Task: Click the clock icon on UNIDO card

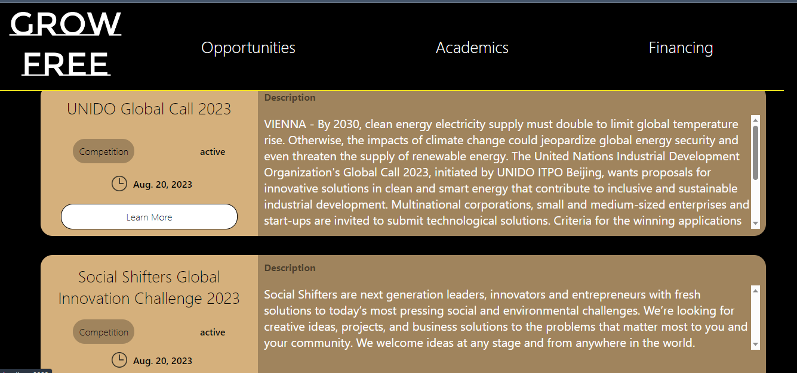Action: (x=119, y=184)
